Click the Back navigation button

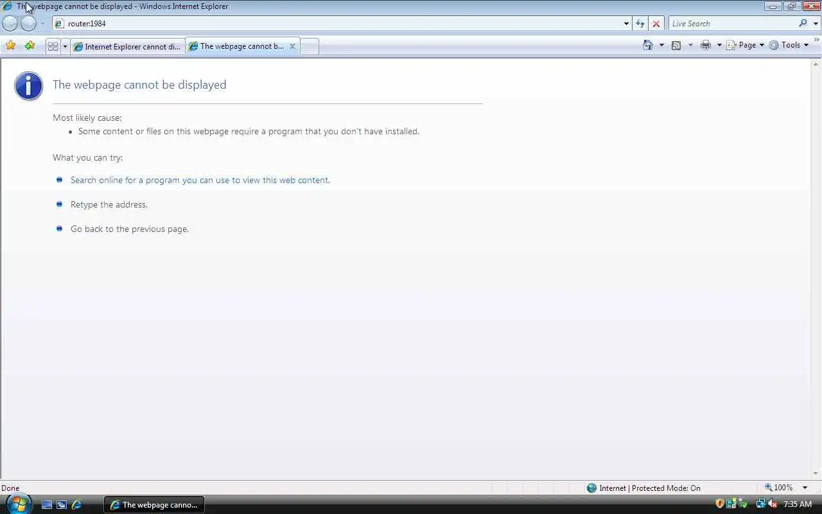pyautogui.click(x=10, y=23)
